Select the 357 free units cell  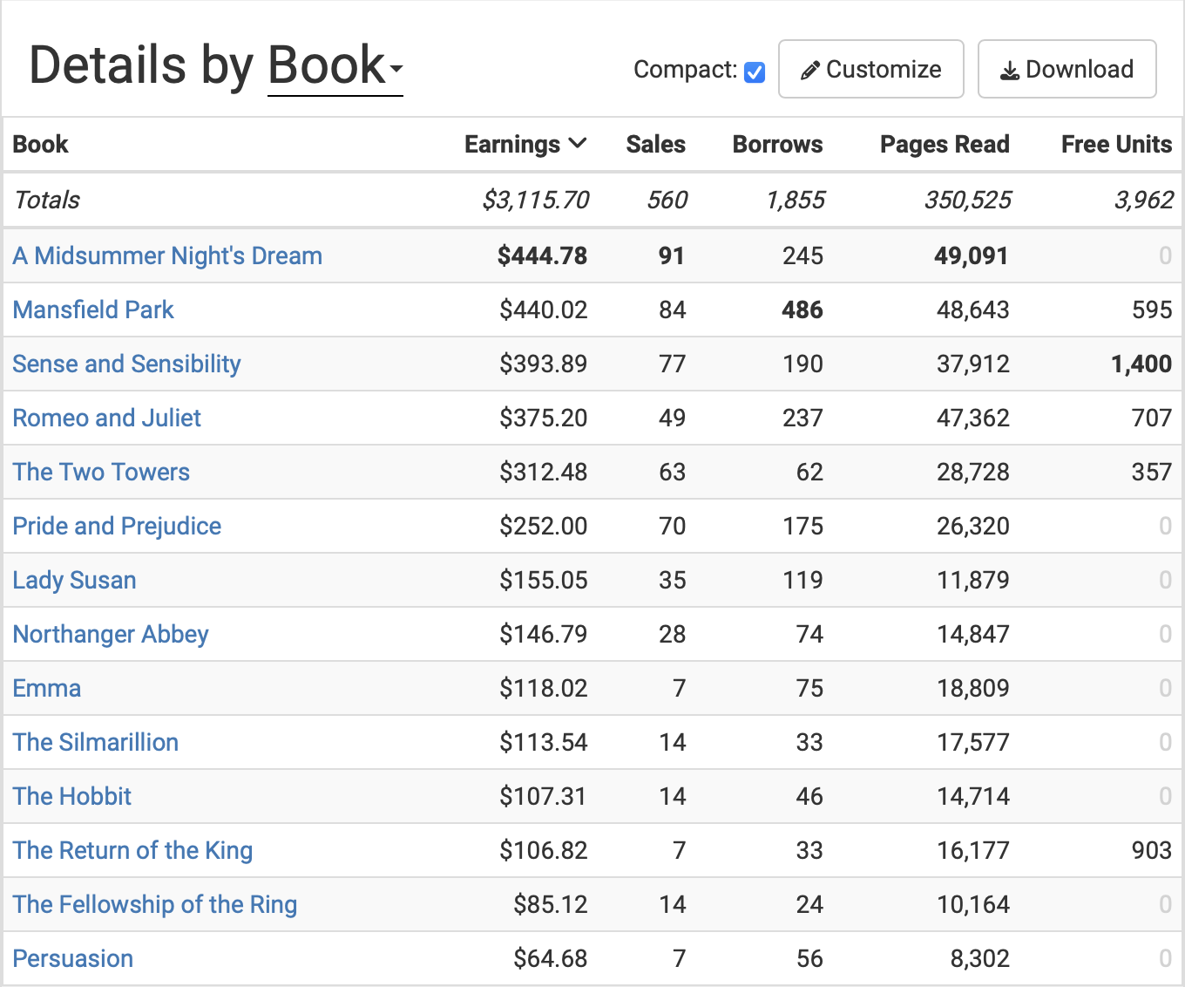coord(1151,472)
